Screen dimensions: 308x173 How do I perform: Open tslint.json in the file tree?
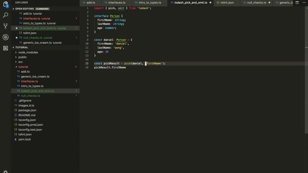25,135
